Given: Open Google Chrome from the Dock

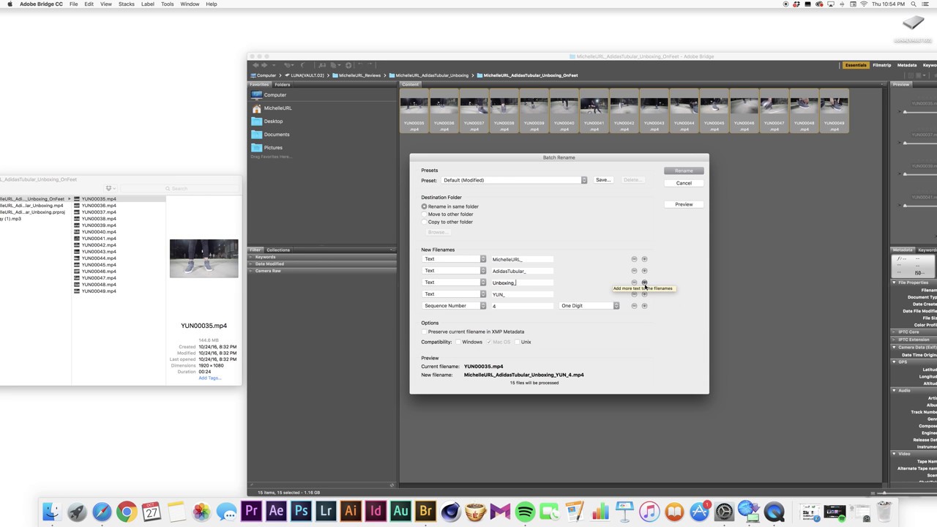Looking at the screenshot, I should coord(127,511).
